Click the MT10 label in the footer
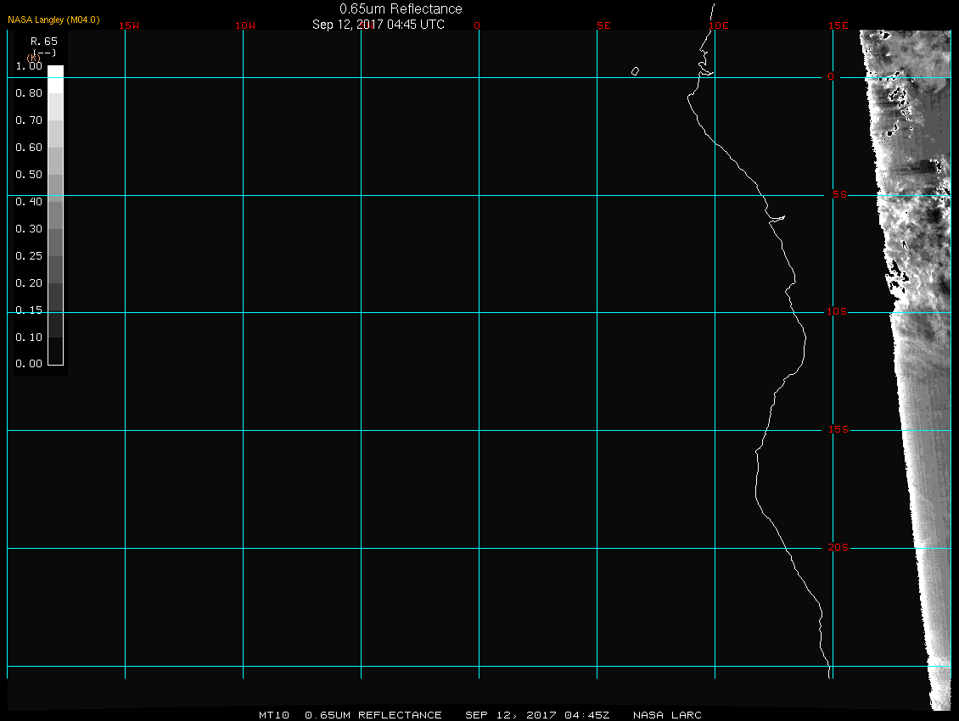 274,715
